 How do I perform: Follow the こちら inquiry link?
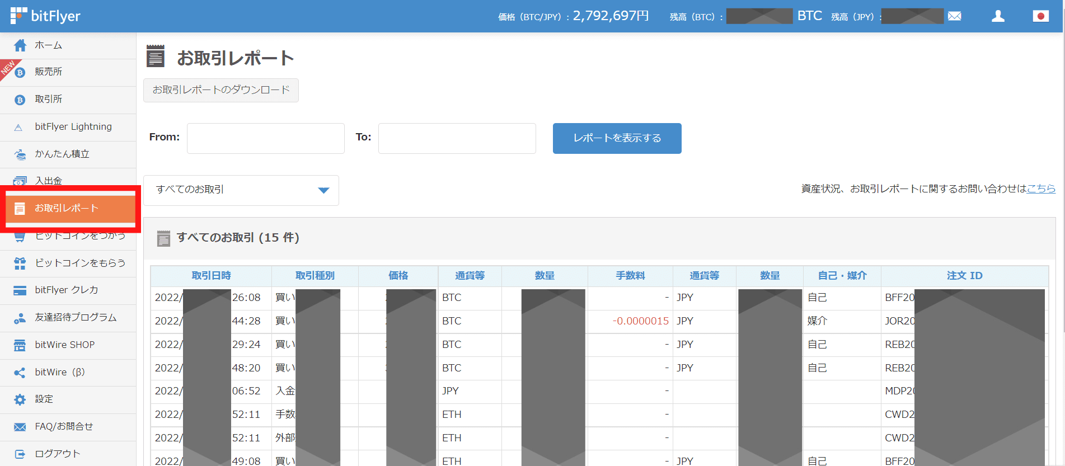[1041, 189]
